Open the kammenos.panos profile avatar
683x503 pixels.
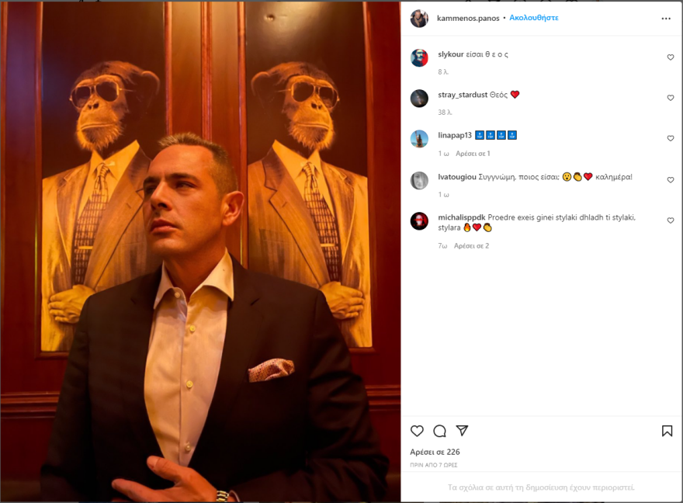[419, 18]
